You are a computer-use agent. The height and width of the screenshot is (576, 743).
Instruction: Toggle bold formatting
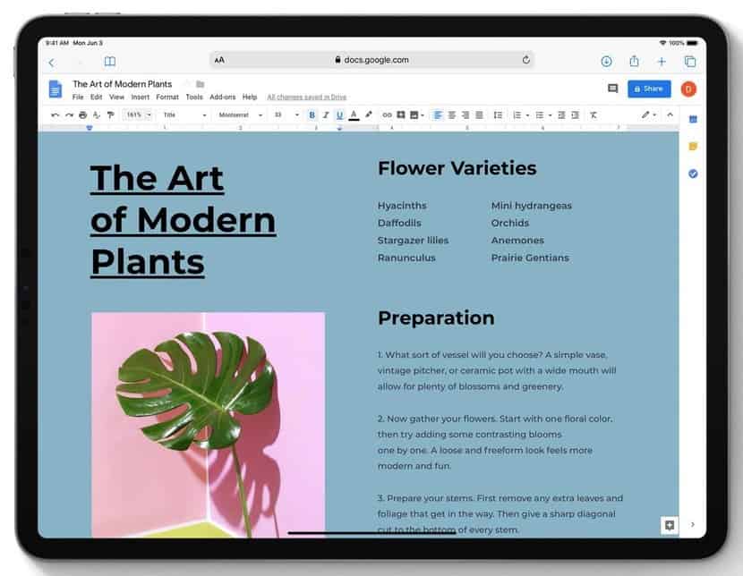click(x=312, y=114)
